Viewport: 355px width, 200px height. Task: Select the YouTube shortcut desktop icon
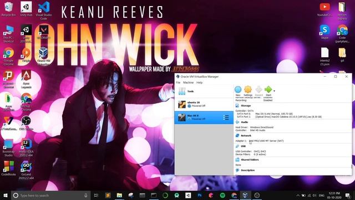324,9
